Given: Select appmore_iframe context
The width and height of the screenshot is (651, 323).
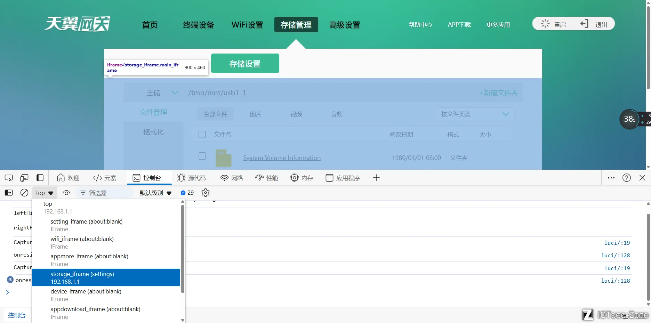Looking at the screenshot, I should tap(106, 260).
